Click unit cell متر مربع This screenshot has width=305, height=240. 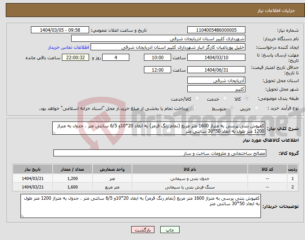point(112,187)
